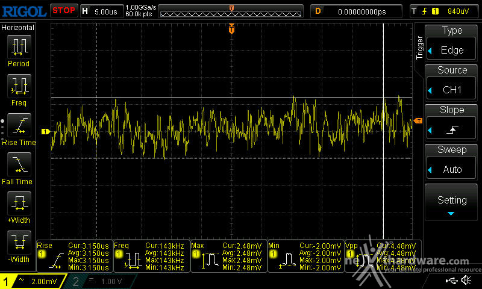Open the trigger Type Edge menu
The width and height of the screenshot is (482, 289).
pyautogui.click(x=451, y=50)
